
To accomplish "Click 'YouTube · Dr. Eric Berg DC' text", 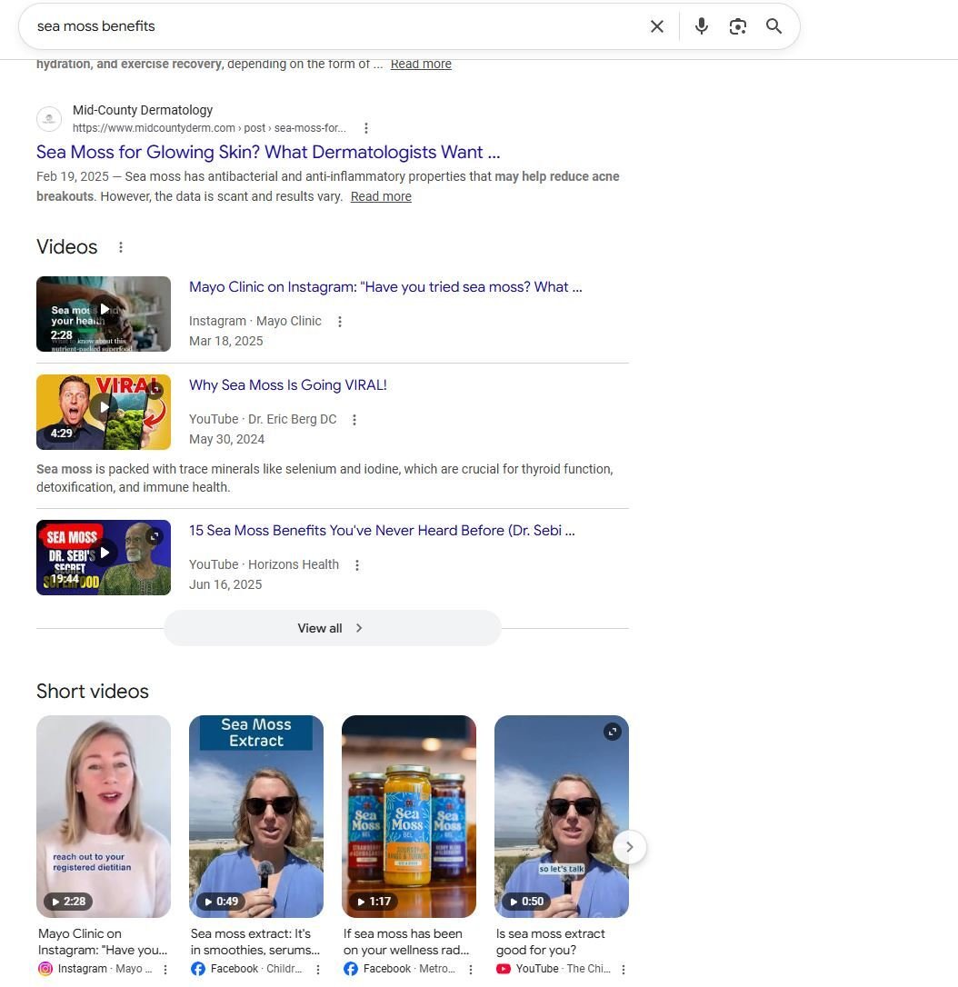I will [263, 419].
